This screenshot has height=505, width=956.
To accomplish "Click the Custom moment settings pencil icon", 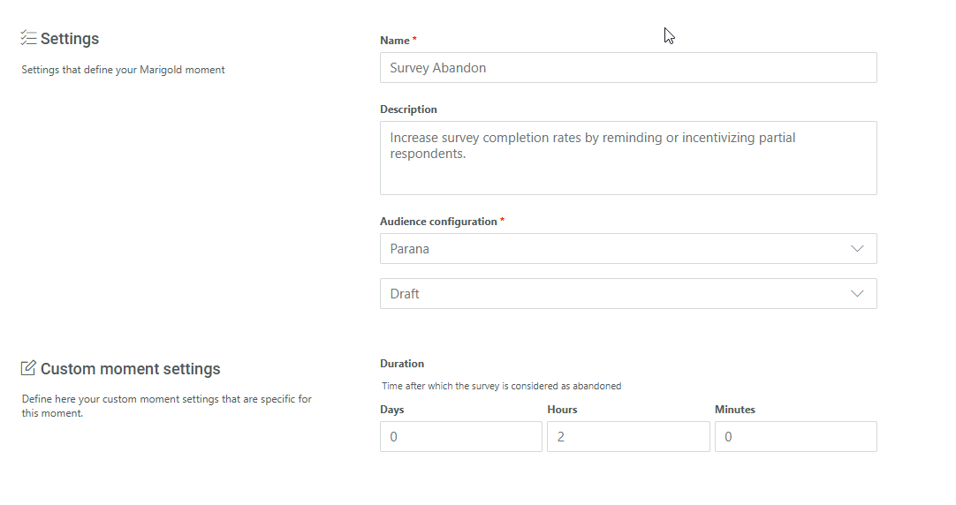I will (28, 368).
